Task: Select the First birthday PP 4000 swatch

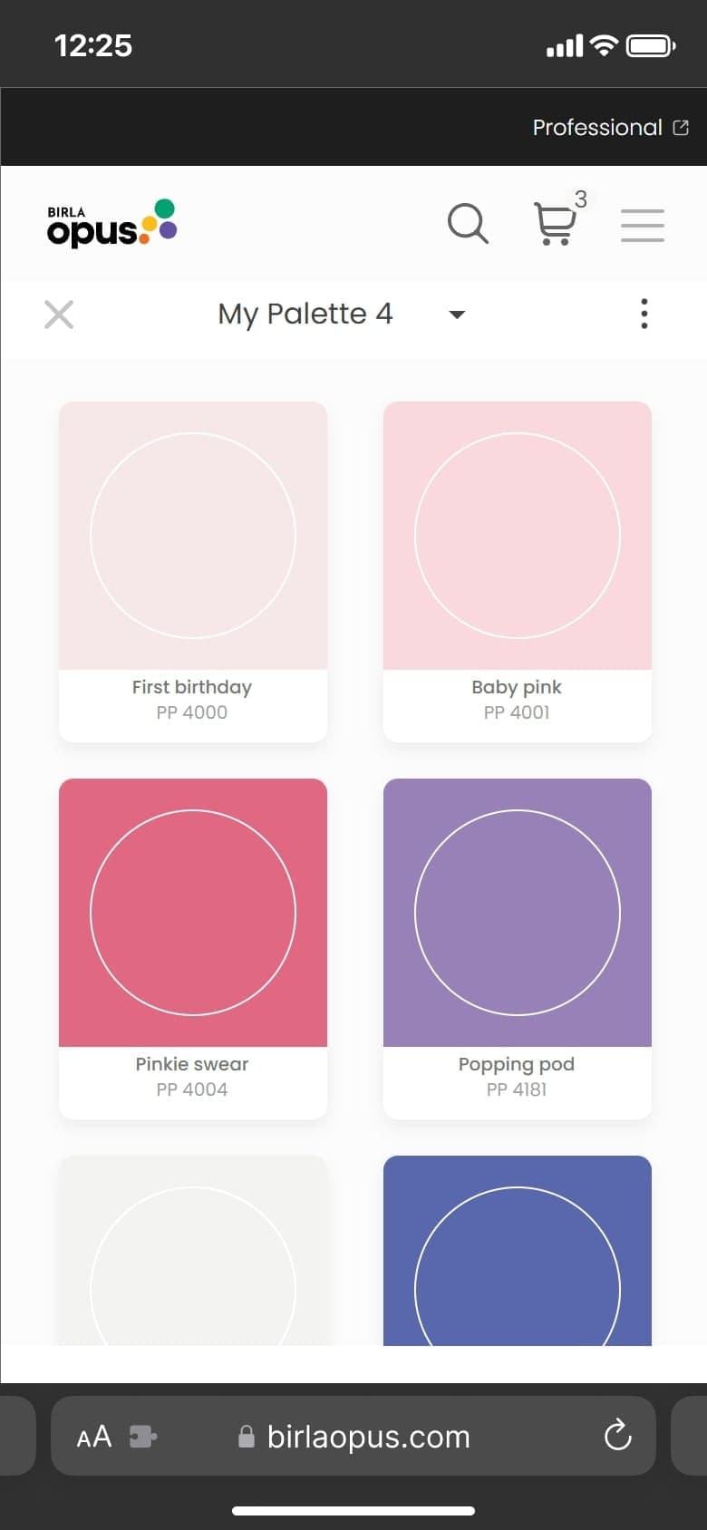Action: click(193, 572)
